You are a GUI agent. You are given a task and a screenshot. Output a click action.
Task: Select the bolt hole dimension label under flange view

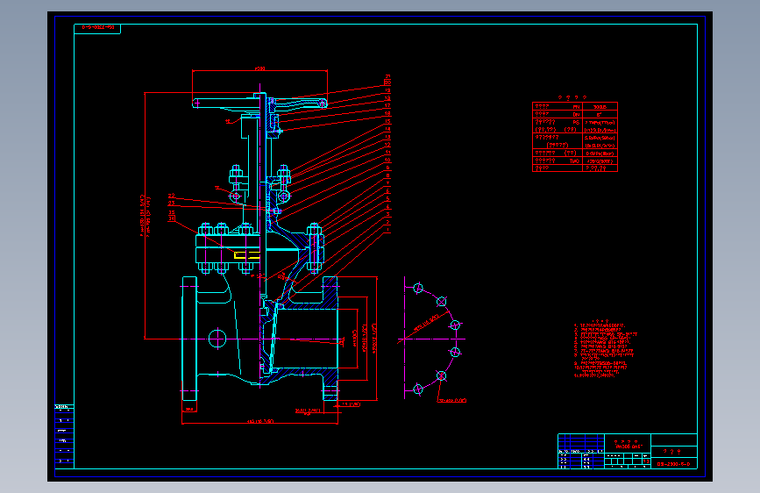[451, 400]
